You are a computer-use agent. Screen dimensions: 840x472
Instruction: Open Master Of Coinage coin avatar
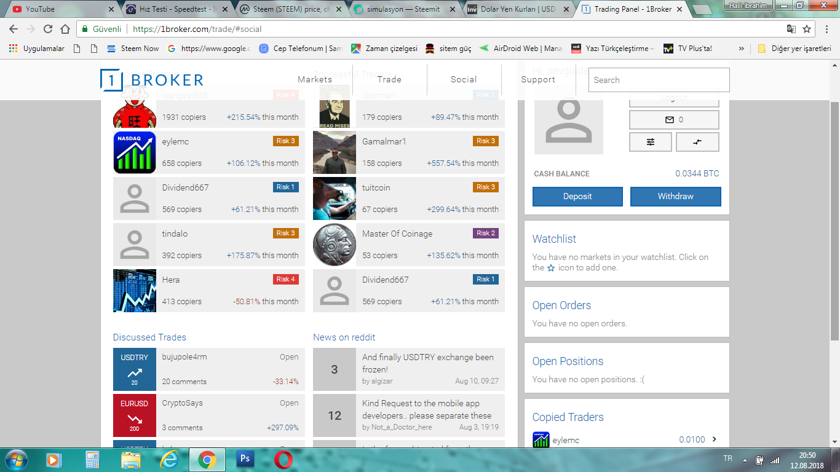click(x=335, y=245)
